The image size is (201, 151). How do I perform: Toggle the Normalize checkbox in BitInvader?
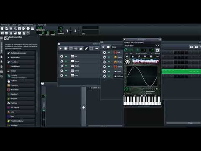(144, 94)
